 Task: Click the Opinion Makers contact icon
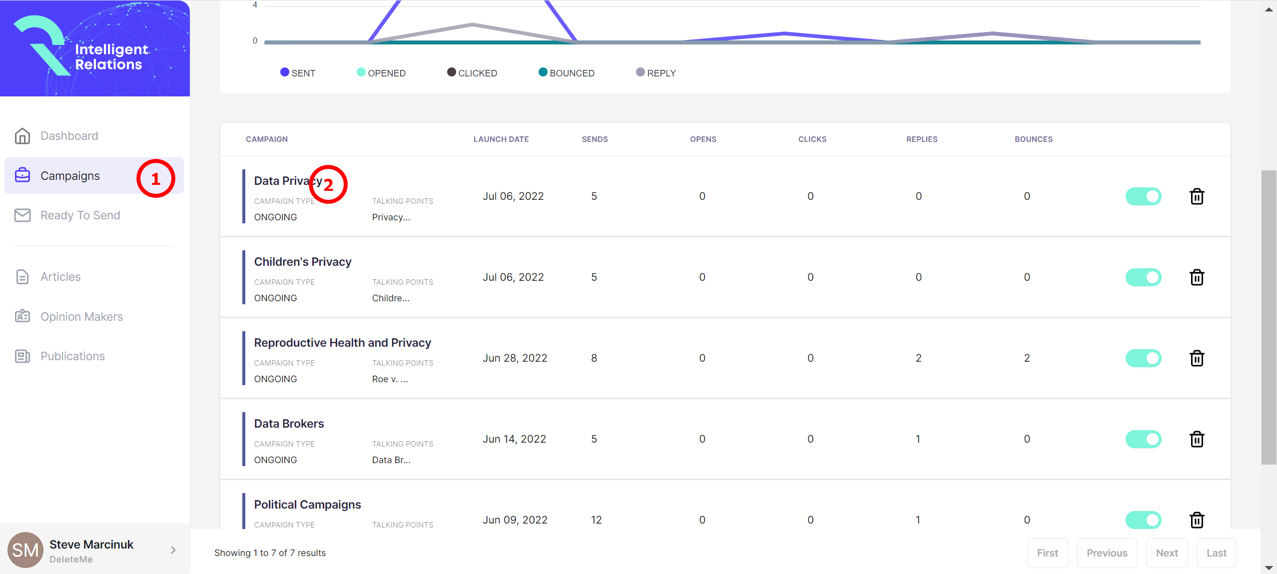(22, 316)
